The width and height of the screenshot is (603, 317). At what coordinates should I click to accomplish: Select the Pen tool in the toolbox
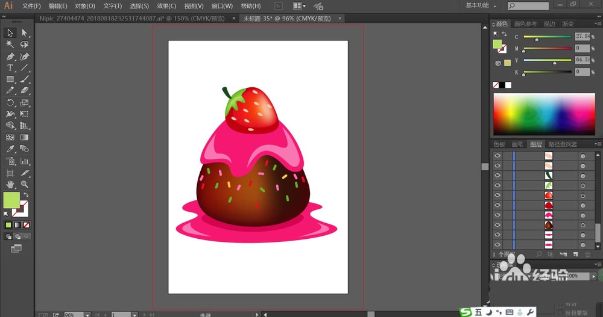point(10,57)
